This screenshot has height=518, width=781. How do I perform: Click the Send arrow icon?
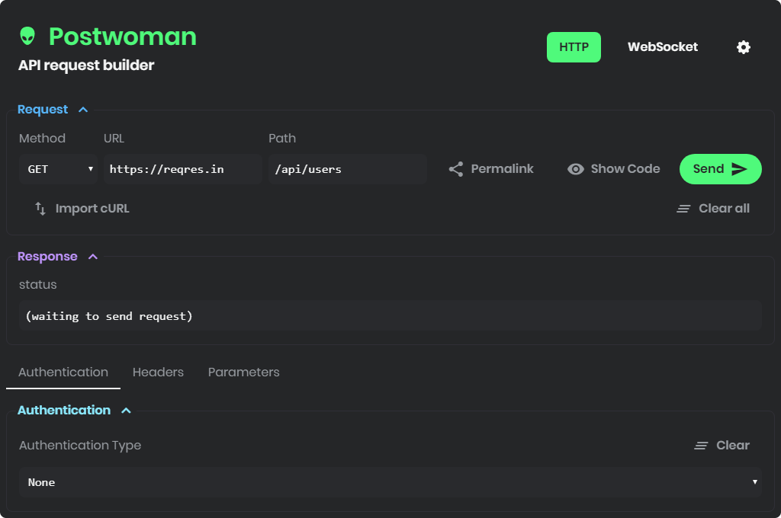738,168
